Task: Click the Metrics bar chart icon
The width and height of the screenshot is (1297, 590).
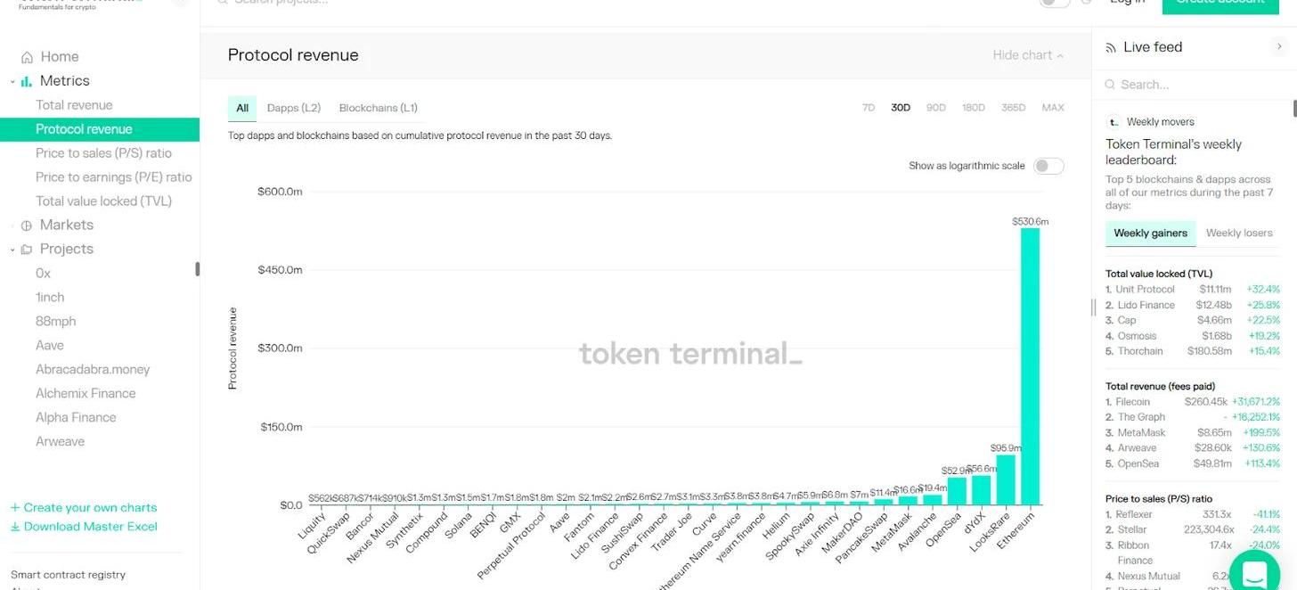Action: pos(27,81)
